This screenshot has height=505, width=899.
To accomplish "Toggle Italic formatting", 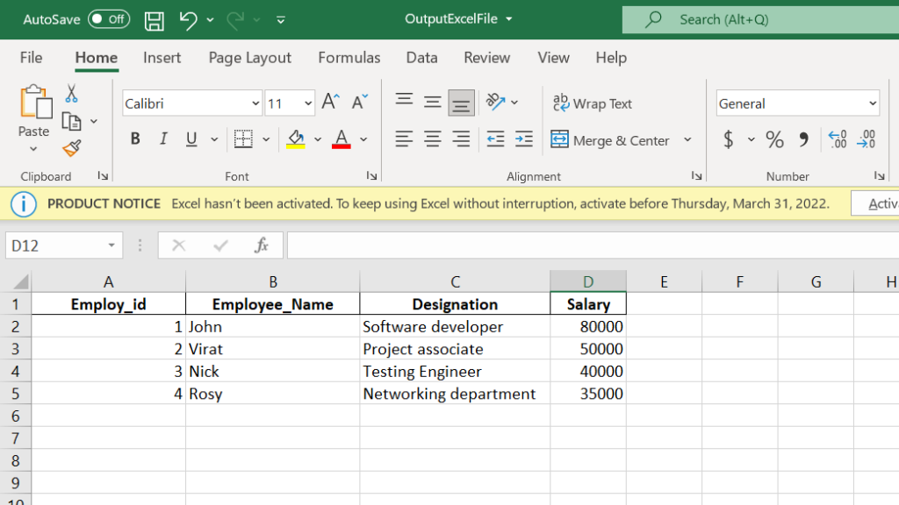I will point(162,139).
